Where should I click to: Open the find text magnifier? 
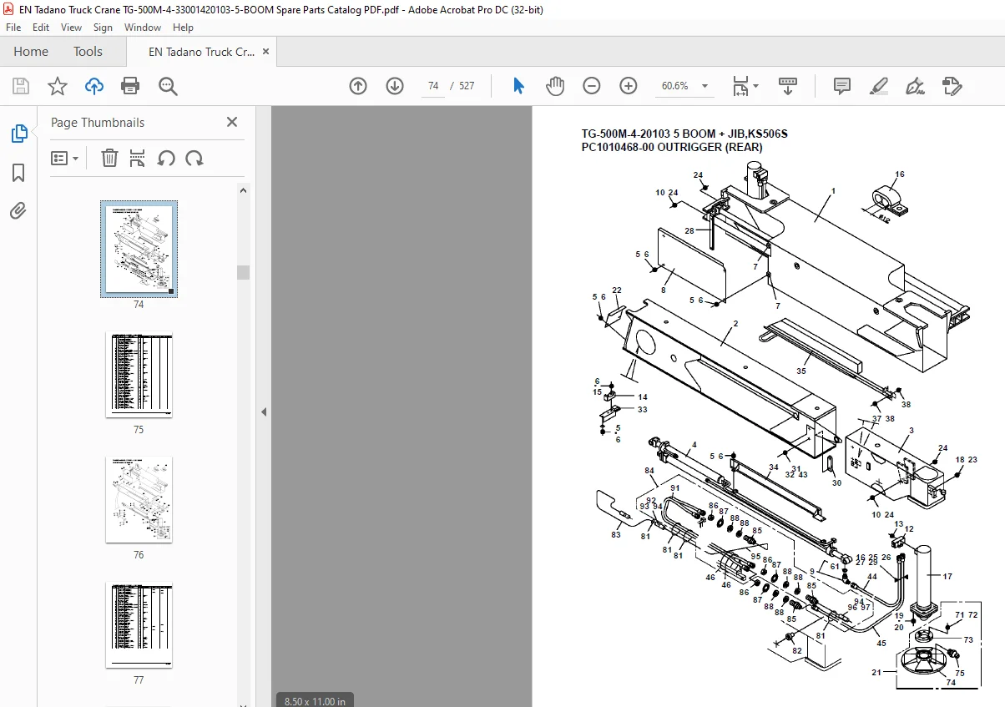tap(168, 86)
